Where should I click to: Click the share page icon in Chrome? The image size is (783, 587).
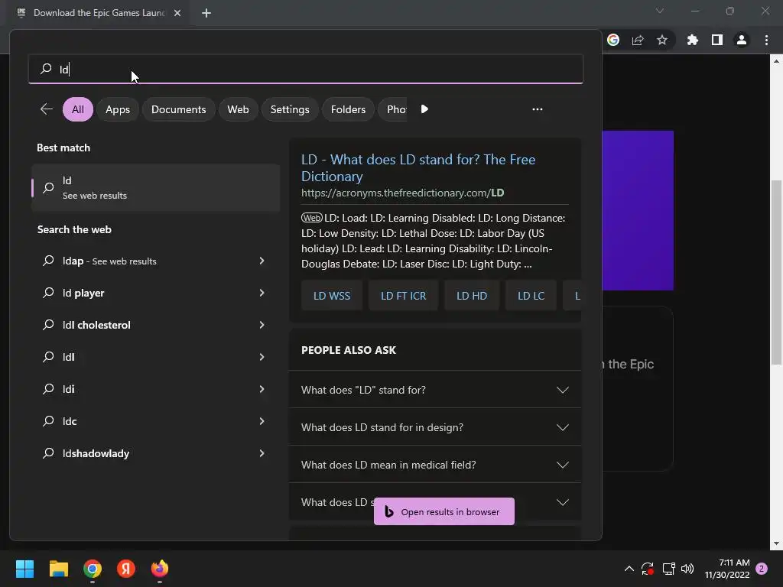tap(638, 40)
